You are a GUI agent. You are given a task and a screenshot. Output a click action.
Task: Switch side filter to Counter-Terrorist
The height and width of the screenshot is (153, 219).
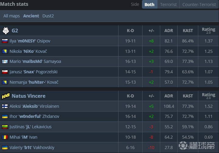(x=199, y=5)
